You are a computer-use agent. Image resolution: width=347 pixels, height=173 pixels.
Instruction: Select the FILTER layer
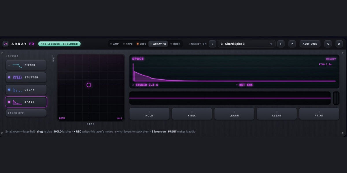pos(26,65)
